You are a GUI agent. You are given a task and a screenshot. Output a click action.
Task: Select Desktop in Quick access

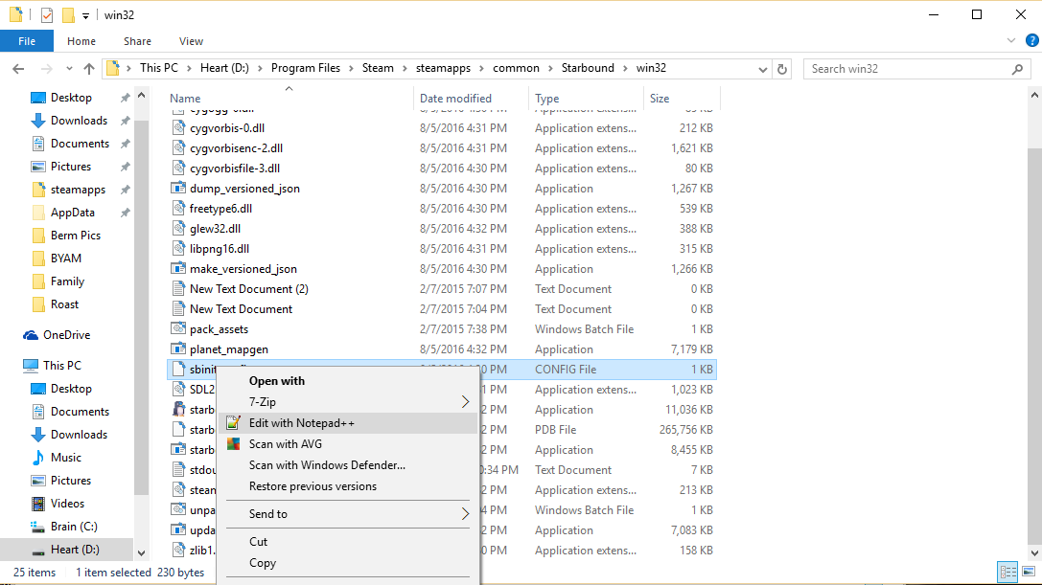[x=71, y=98]
